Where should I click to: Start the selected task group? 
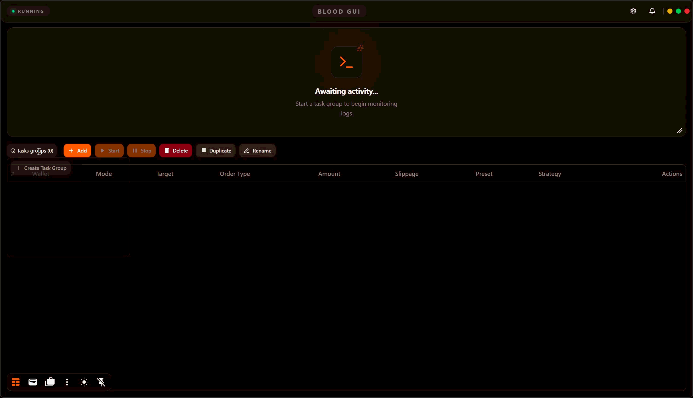109,151
